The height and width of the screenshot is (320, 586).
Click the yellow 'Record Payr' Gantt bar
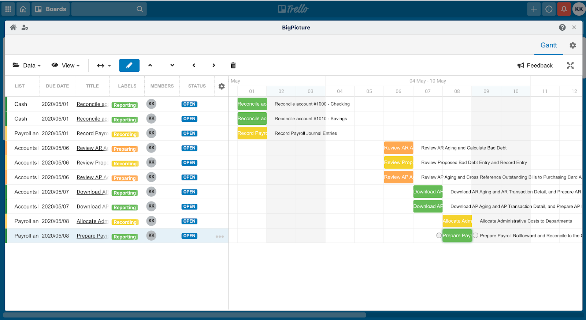click(x=252, y=133)
